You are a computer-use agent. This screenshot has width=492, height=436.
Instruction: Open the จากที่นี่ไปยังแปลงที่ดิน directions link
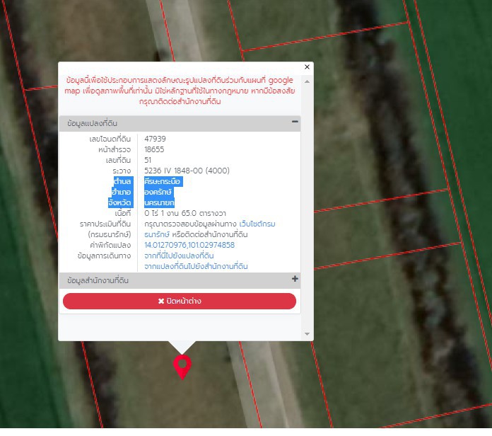179,256
